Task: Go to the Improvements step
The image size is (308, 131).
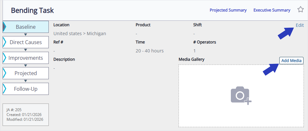Action: (26, 58)
